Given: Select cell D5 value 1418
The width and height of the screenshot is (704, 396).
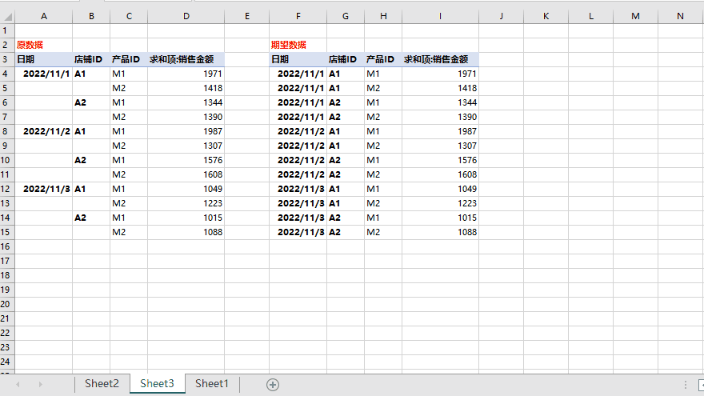Looking at the screenshot, I should coord(186,88).
